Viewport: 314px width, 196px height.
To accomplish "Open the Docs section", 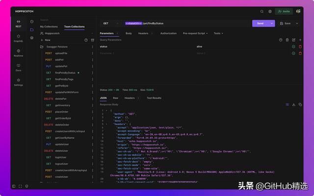I will (19, 68).
